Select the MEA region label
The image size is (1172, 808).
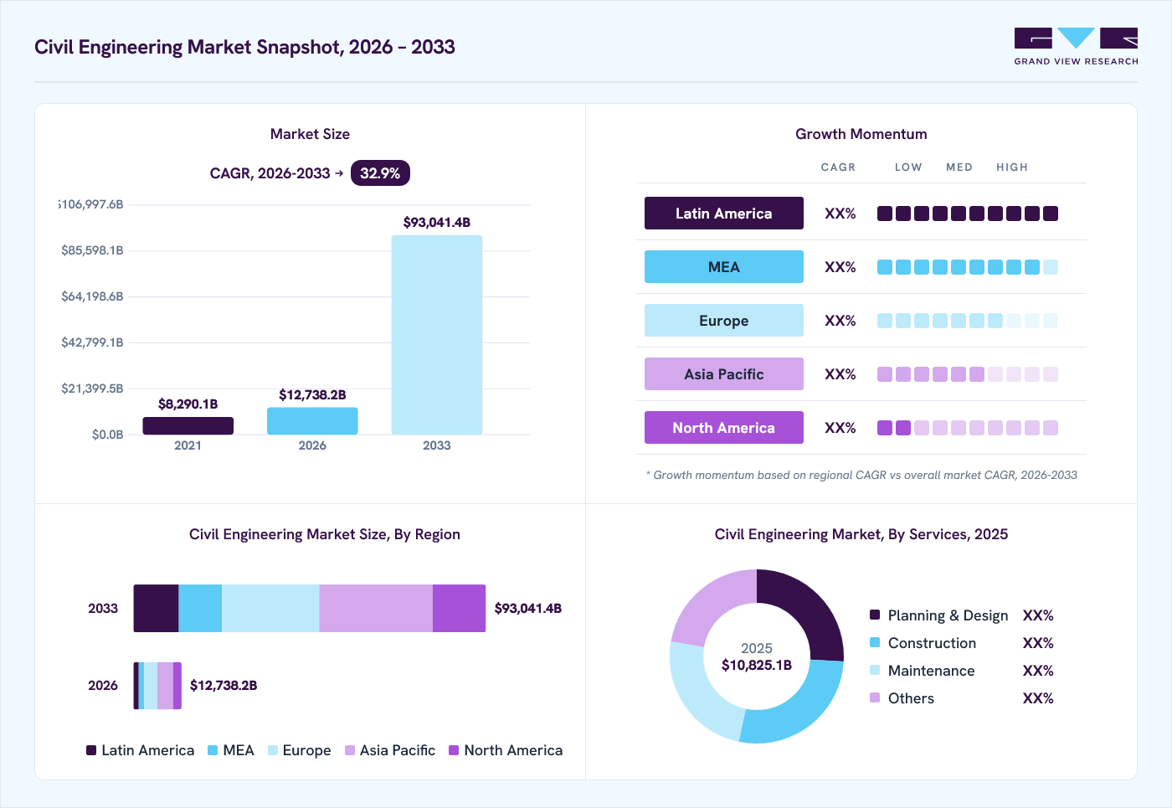724,267
